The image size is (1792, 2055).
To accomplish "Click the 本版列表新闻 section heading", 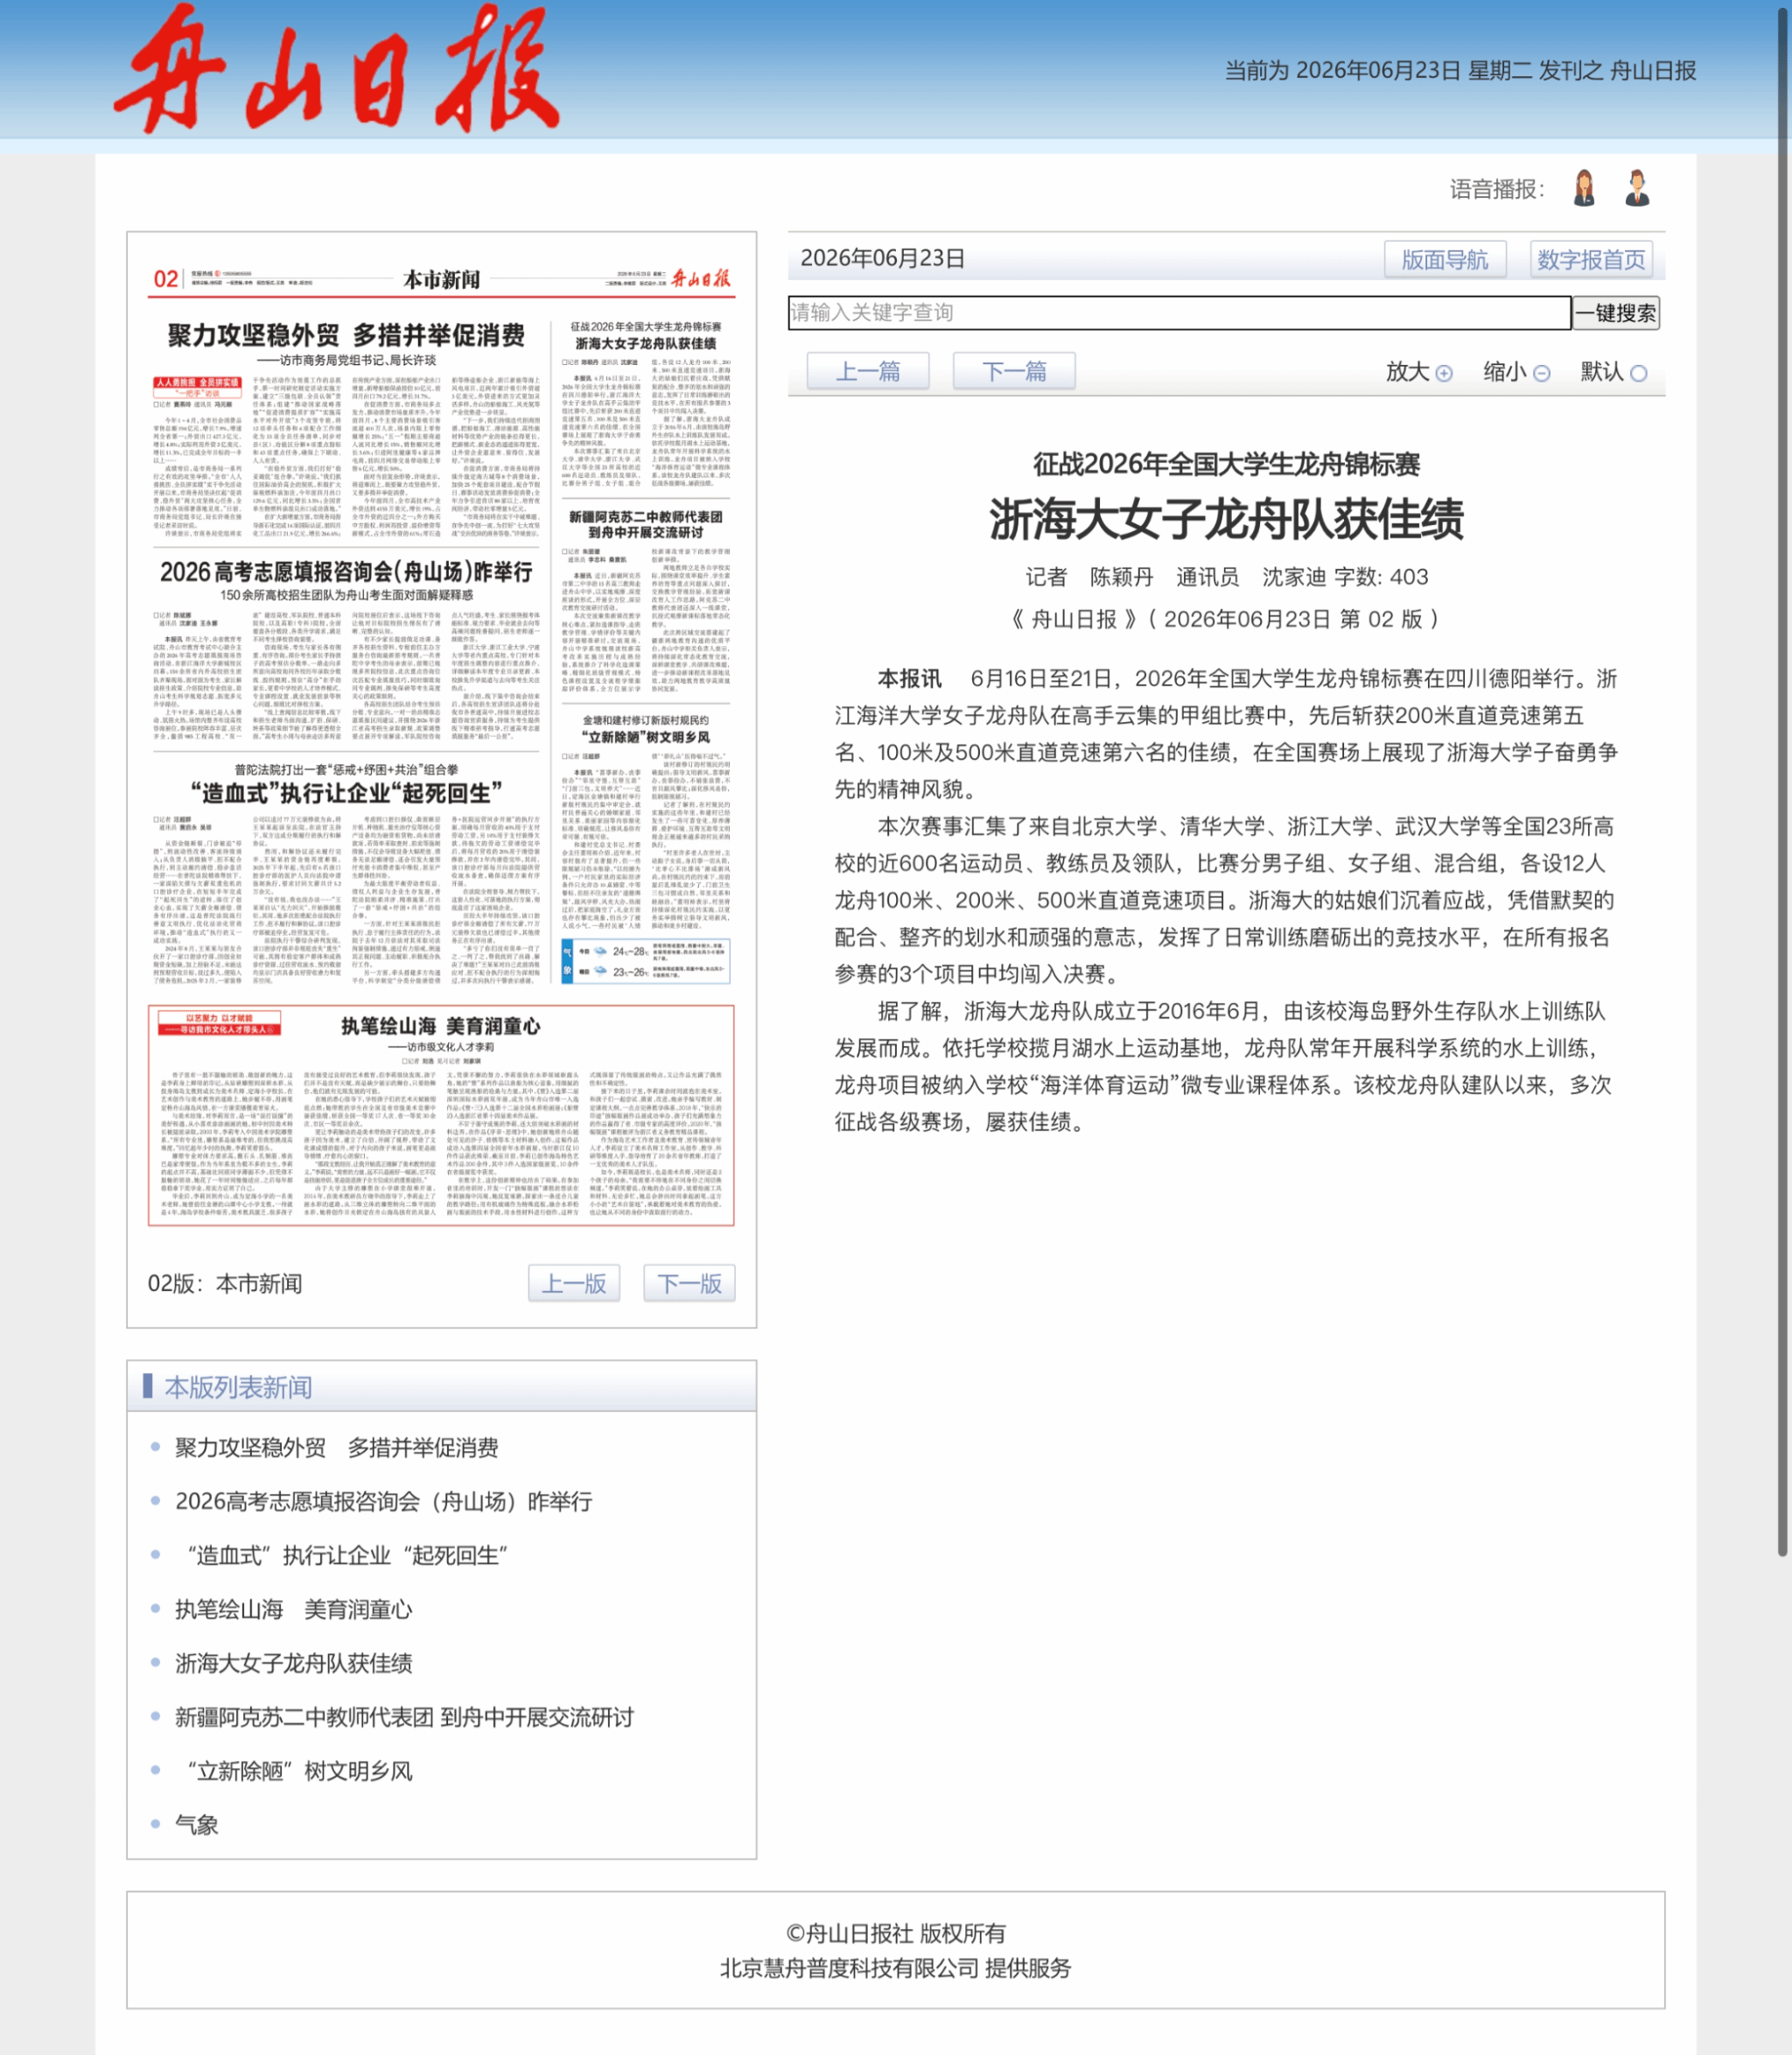I will tap(238, 1387).
